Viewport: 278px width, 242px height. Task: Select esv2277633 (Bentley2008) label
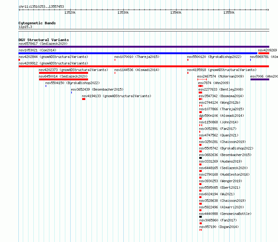click(x=221, y=89)
